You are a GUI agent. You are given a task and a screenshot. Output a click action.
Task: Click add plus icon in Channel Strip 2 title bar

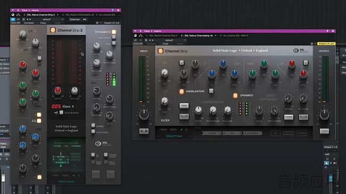[18, 10]
